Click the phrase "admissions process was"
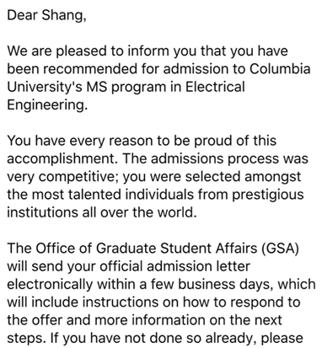322x348 pixels. (230, 158)
